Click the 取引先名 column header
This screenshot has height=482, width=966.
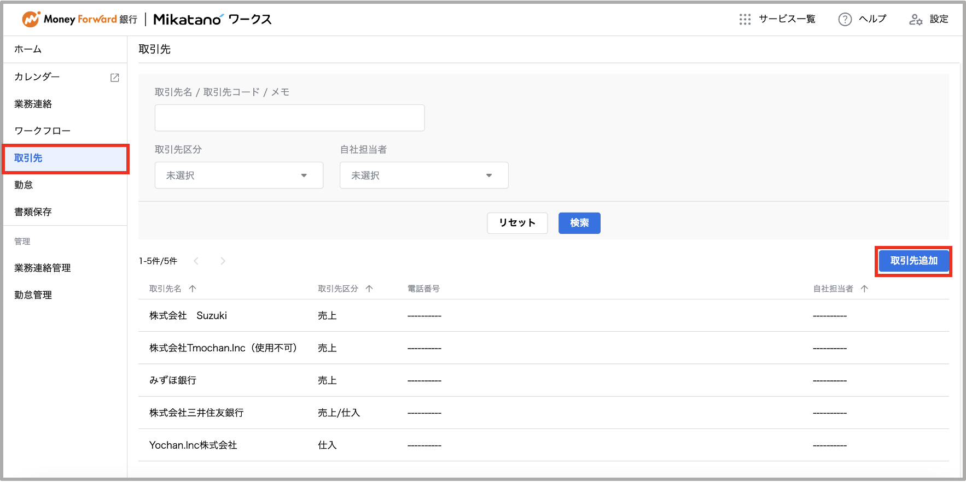click(x=165, y=289)
